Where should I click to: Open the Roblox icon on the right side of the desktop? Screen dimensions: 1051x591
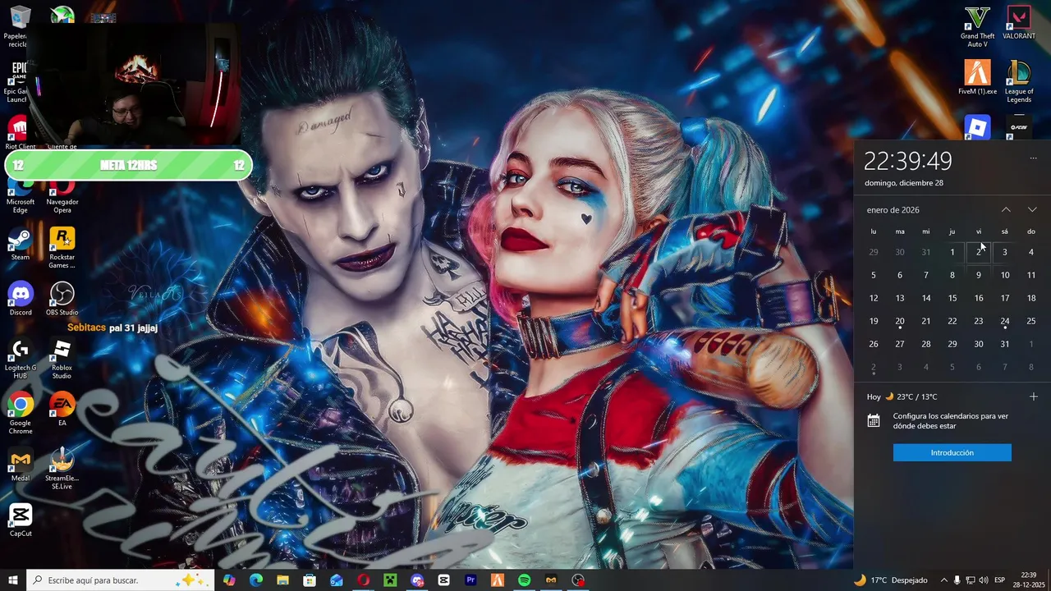click(x=977, y=127)
